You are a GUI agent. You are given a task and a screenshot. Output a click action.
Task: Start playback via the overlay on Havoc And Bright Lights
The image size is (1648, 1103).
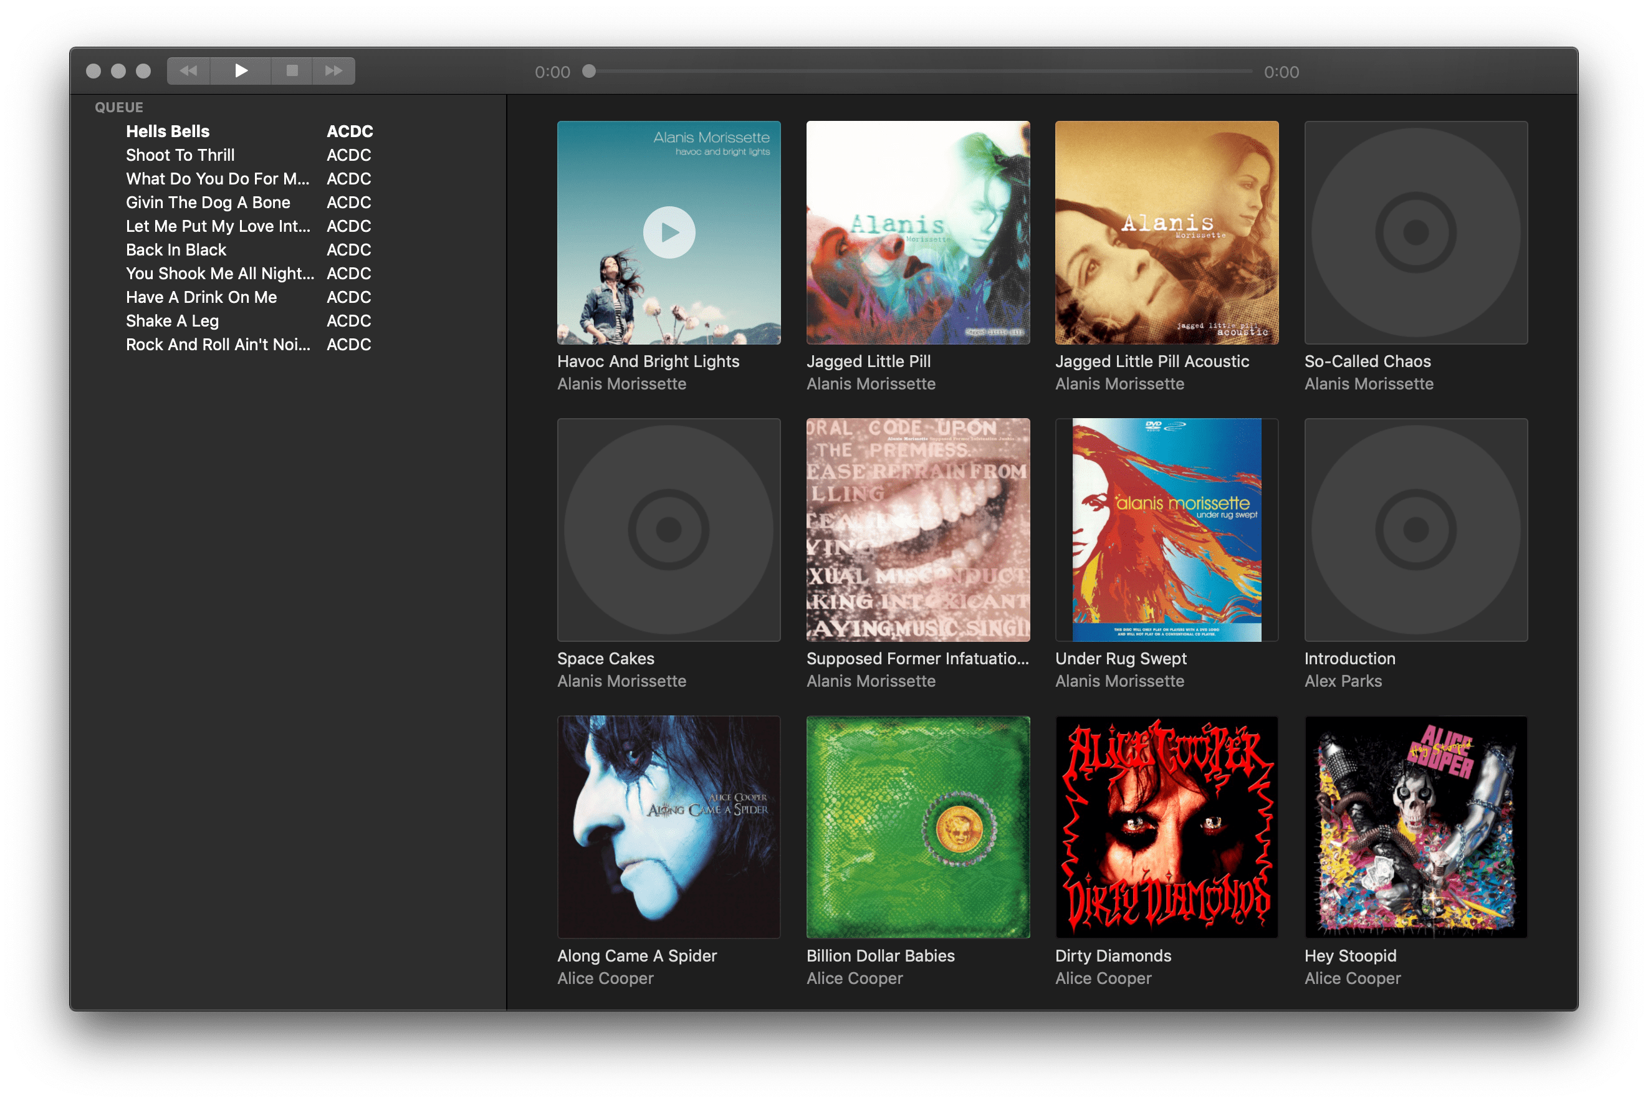coord(668,231)
